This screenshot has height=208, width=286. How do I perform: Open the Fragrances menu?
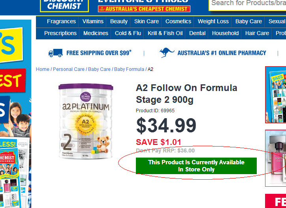pos(61,21)
